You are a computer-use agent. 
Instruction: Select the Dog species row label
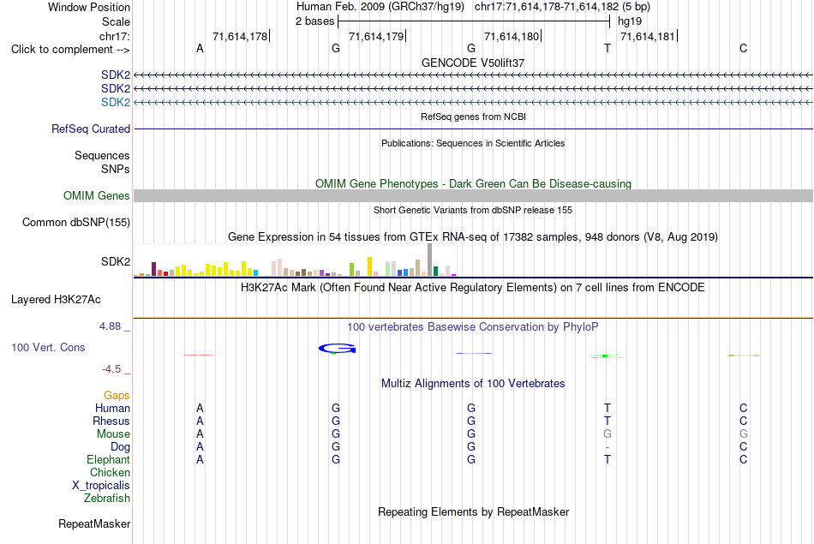coord(121,447)
